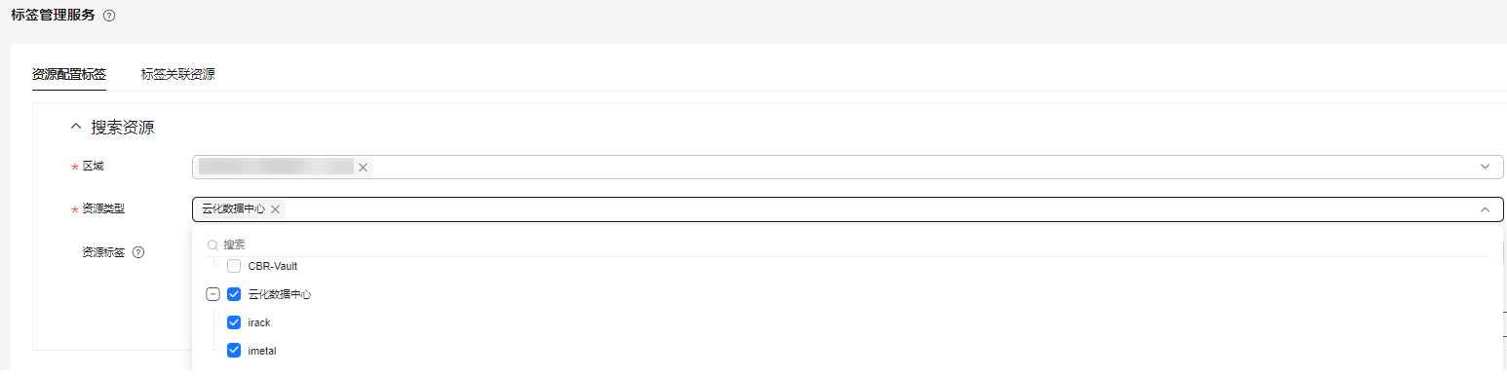Open help icon beside 标签管理服务 title
The height and width of the screenshot is (377, 1507).
[109, 16]
